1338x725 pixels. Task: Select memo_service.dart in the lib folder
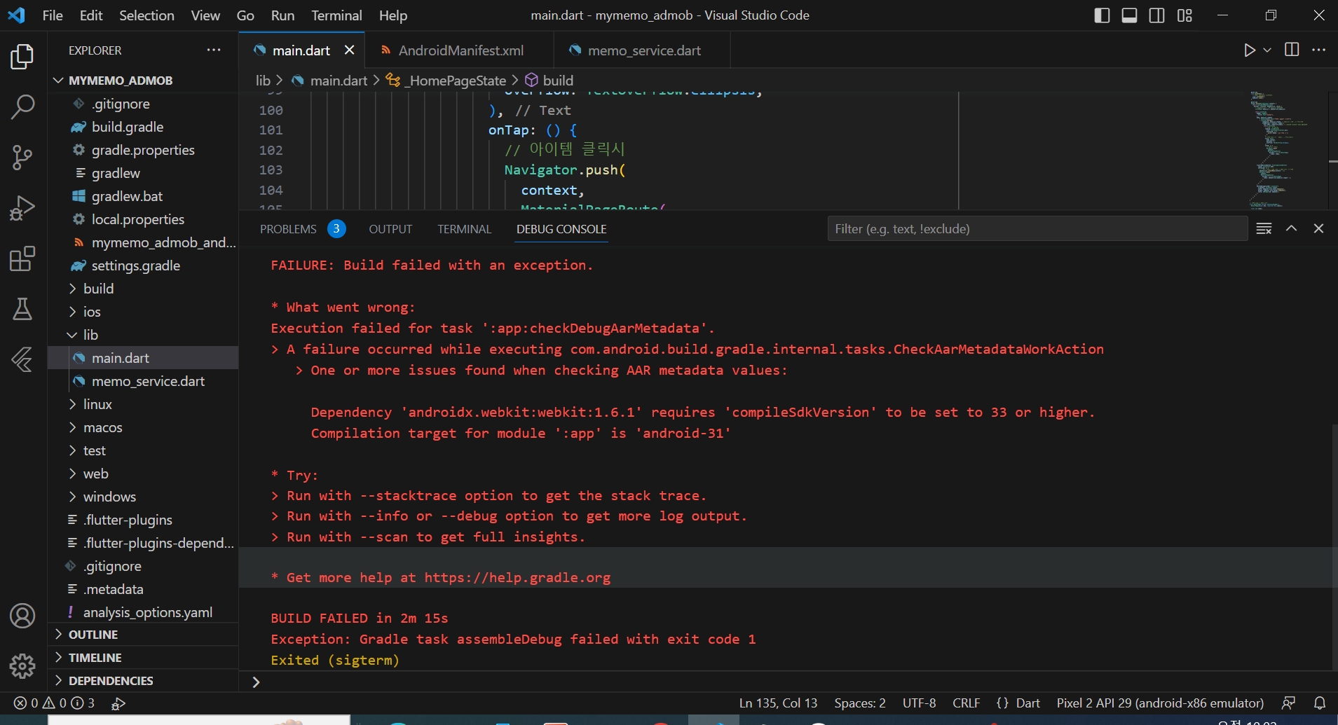click(148, 381)
